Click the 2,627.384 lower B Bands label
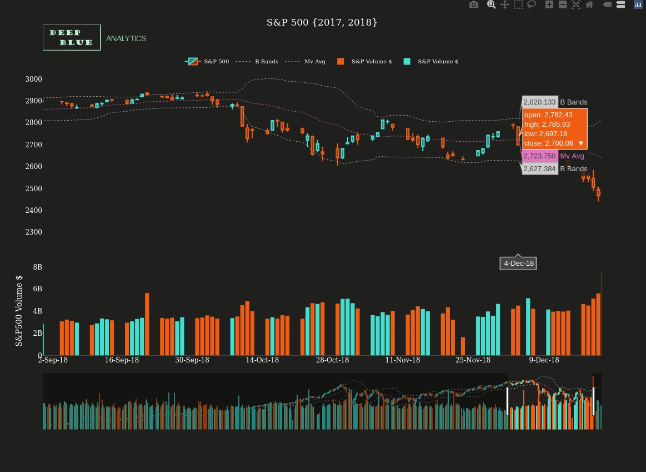The image size is (646, 472). point(540,168)
